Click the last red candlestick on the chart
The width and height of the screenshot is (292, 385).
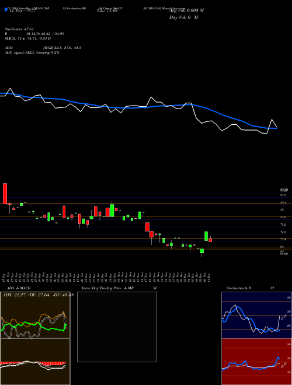pyautogui.click(x=210, y=240)
